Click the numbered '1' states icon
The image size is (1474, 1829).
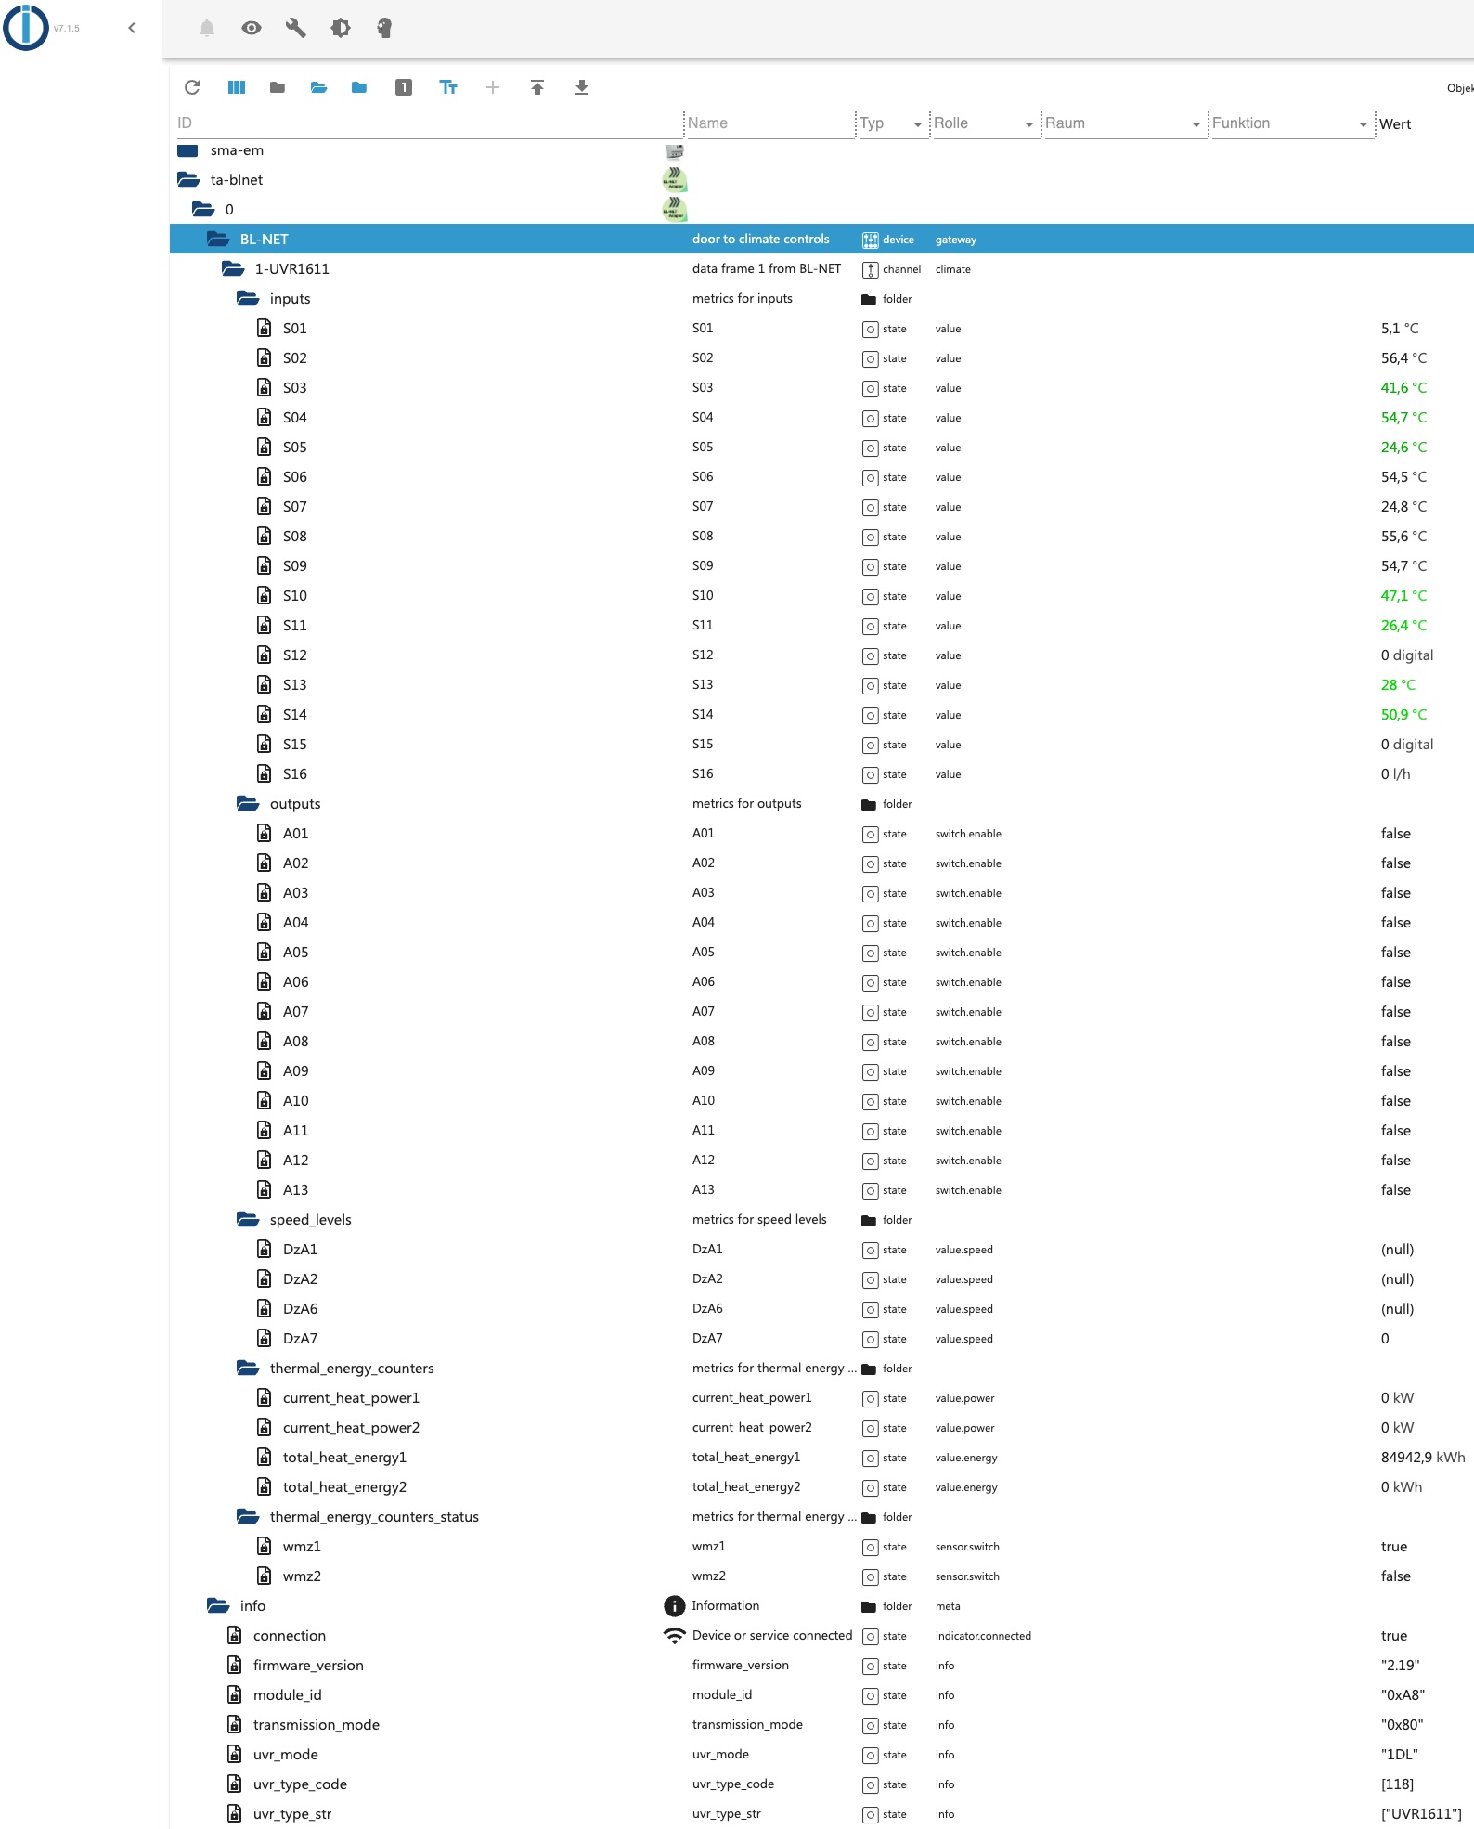pyautogui.click(x=404, y=87)
